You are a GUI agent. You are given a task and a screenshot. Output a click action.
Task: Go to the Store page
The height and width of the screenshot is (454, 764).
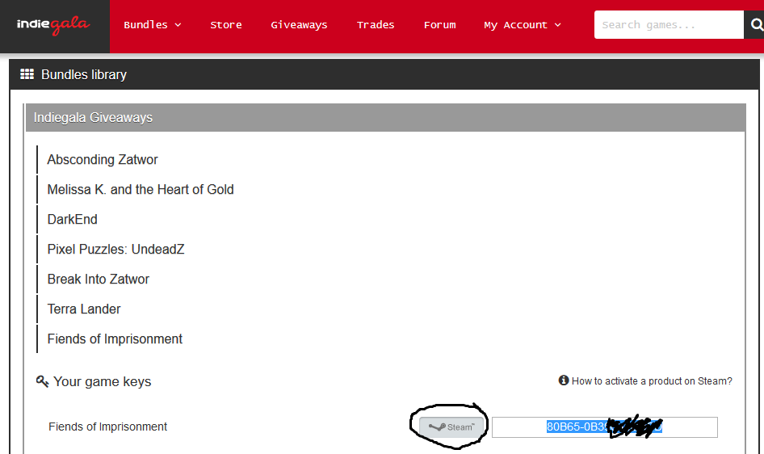226,25
